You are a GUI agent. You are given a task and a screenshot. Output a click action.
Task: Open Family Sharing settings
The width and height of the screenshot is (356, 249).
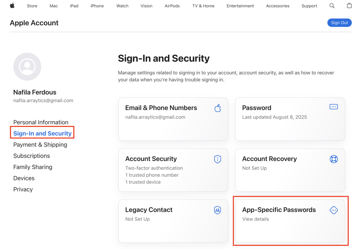[x=33, y=167]
